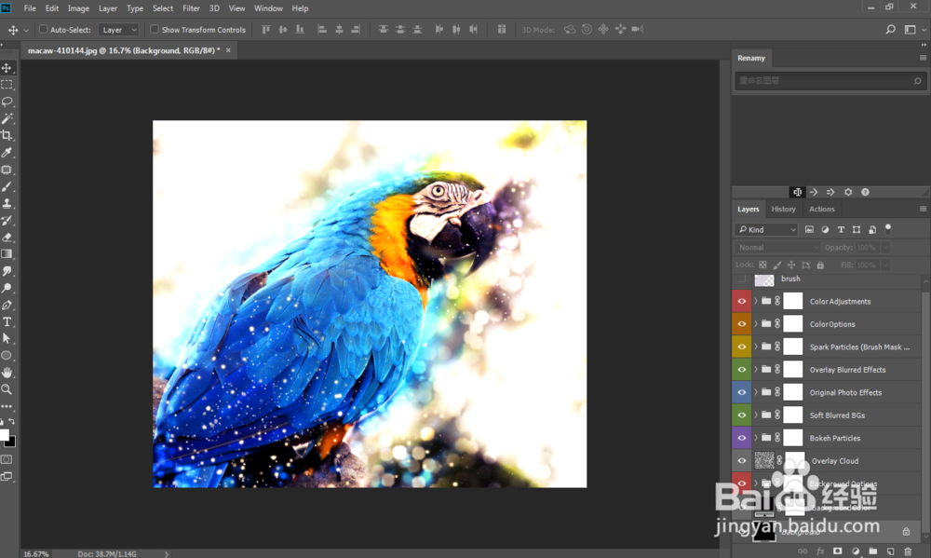Viewport: 931px width, 558px height.
Task: Click the pixel layer filter icon
Action: [809, 229]
